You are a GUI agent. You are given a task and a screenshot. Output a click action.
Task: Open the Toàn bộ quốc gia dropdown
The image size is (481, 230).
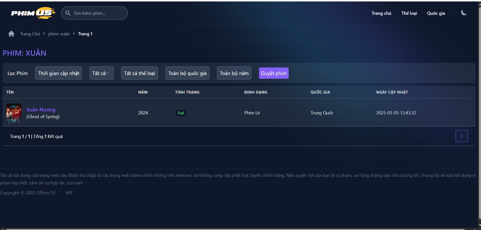click(x=187, y=73)
